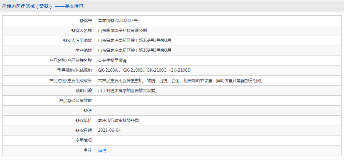Viewport: 344px width, 160px height.
Task: Click company name 山东国康电子科技有限公司
Action: [x=122, y=31]
